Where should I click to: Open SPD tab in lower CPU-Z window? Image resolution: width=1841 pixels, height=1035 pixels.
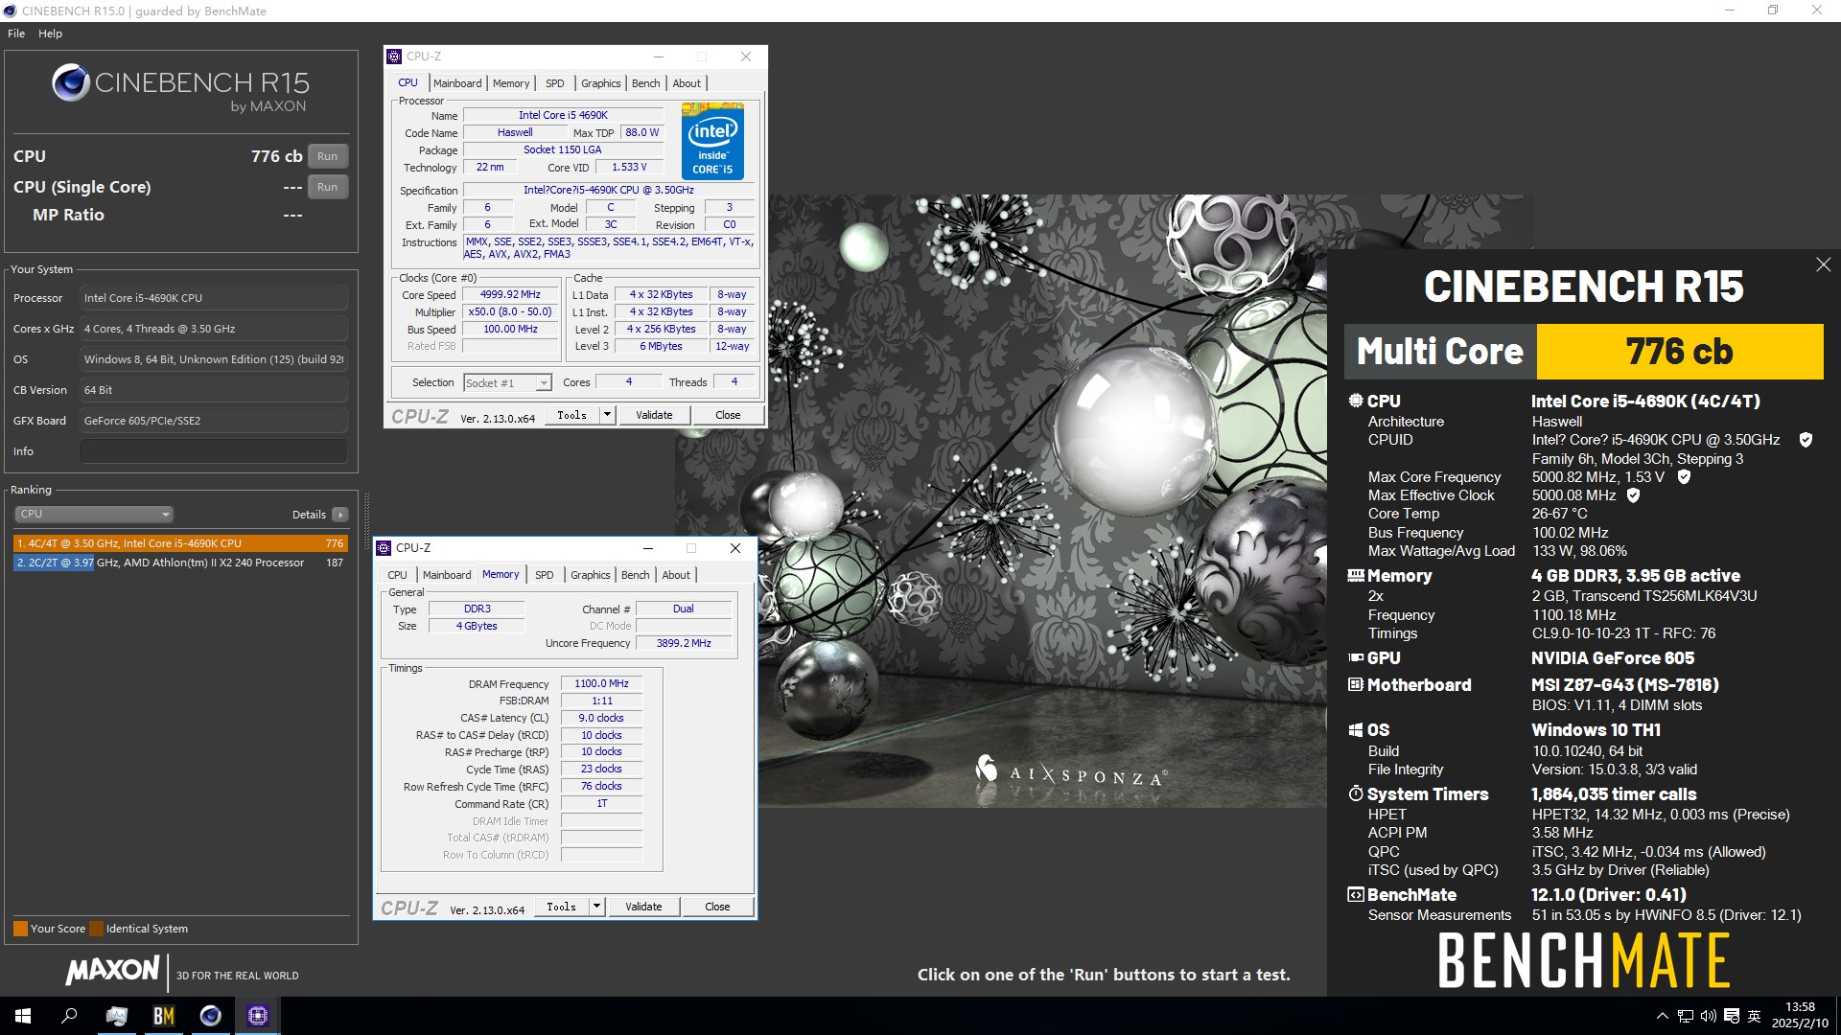pos(544,575)
